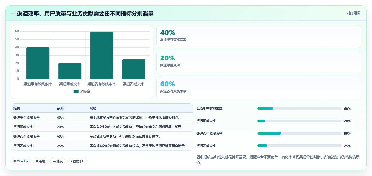The image size is (372, 176).
Task: Click the 20% value in the table
Action: point(60,127)
